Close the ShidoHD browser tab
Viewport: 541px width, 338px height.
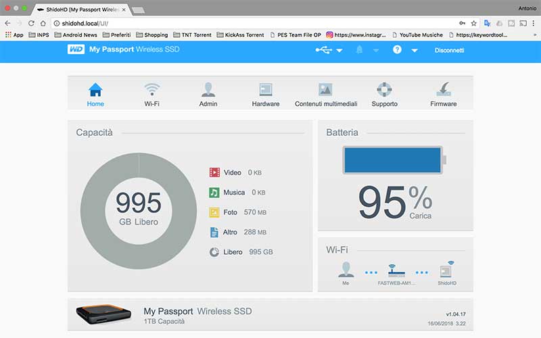pos(124,9)
